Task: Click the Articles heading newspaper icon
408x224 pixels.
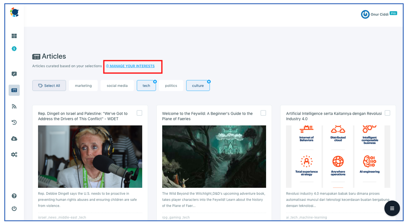Action: click(36, 57)
